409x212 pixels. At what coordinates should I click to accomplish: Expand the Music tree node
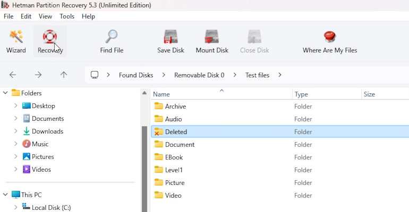click(15, 144)
